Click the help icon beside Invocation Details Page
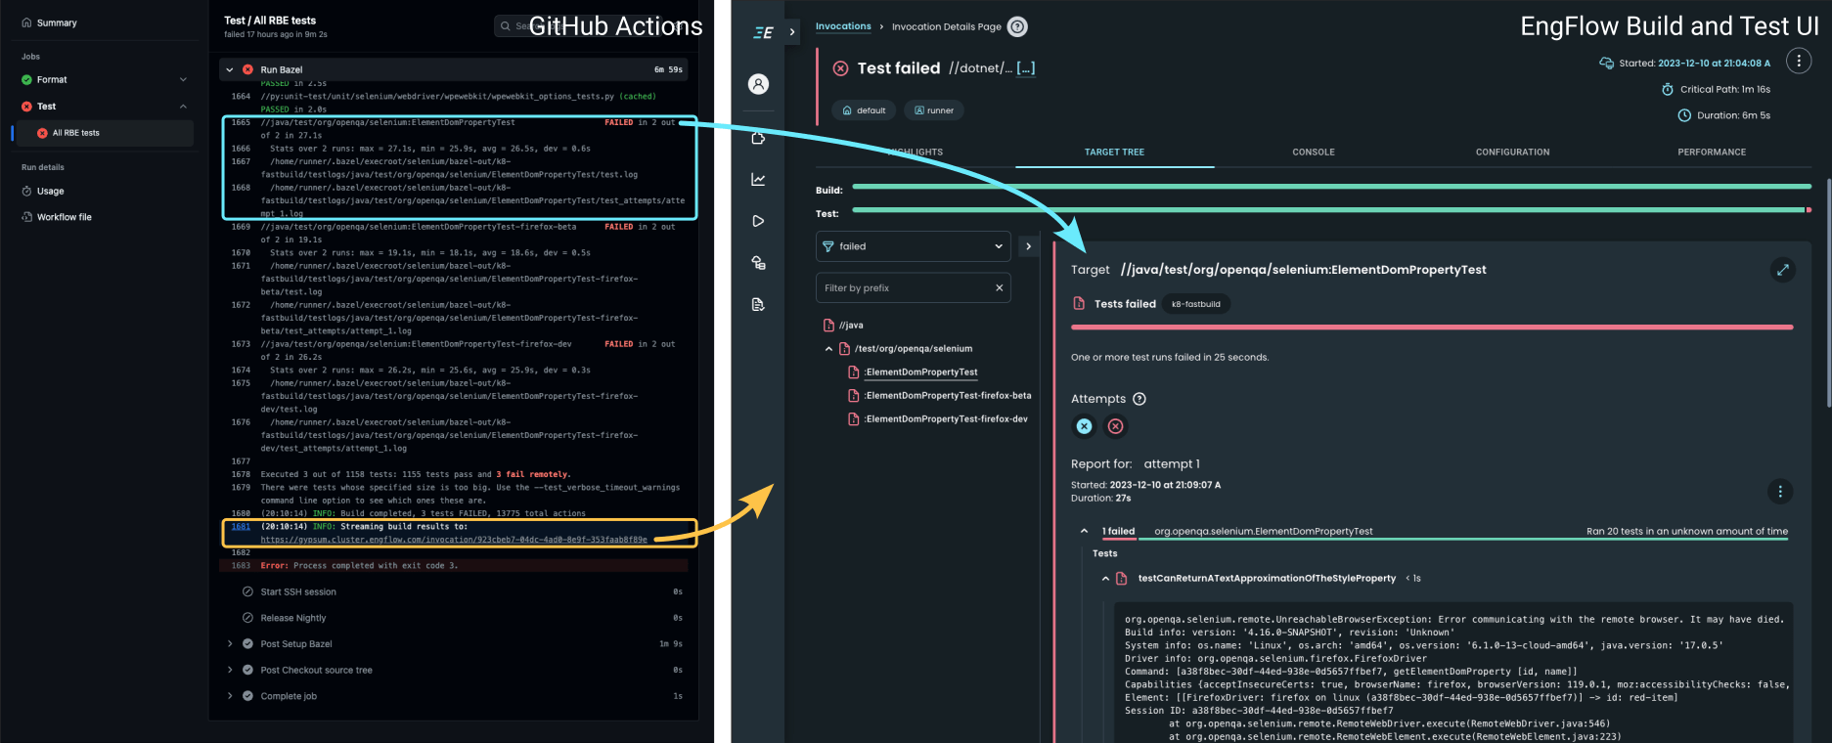The width and height of the screenshot is (1832, 743). [1017, 26]
